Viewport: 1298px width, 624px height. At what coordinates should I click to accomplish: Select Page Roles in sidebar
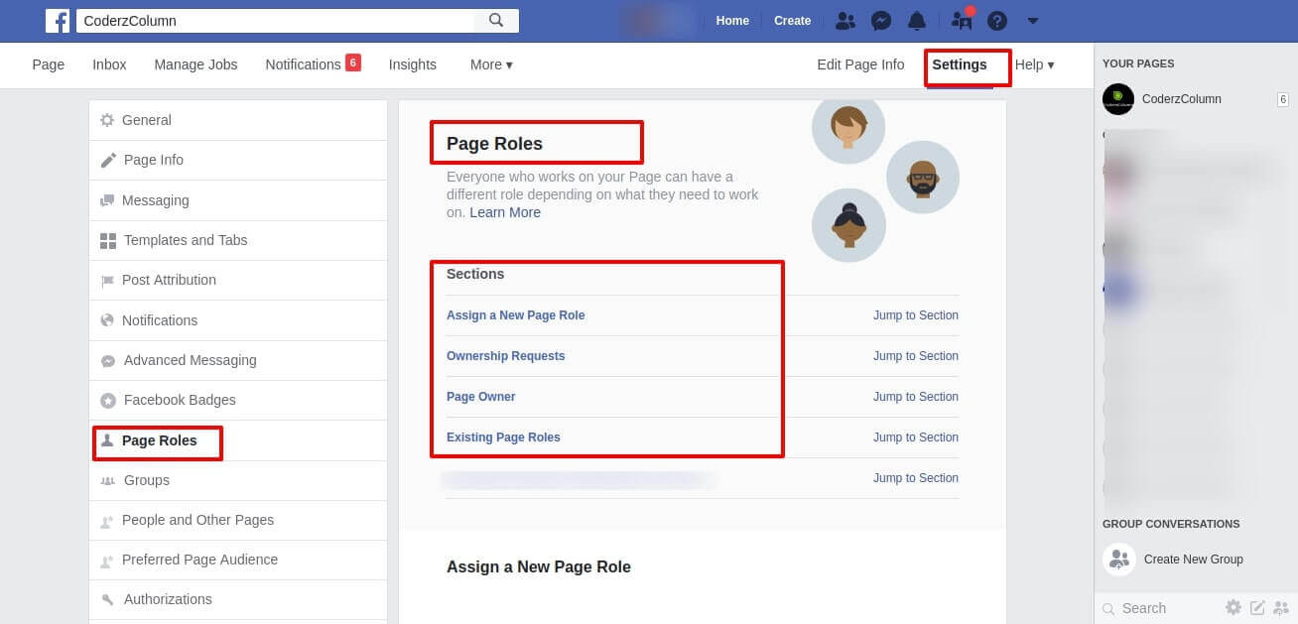(238, 440)
